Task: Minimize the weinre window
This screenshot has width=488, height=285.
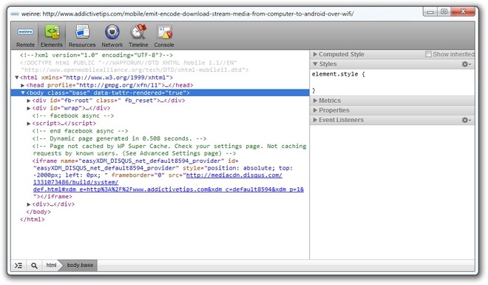Action: 430,12
